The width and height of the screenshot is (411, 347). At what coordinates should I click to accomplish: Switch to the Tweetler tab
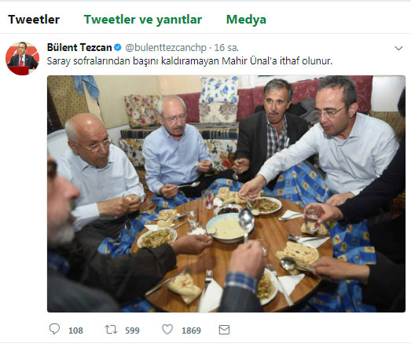tap(34, 20)
